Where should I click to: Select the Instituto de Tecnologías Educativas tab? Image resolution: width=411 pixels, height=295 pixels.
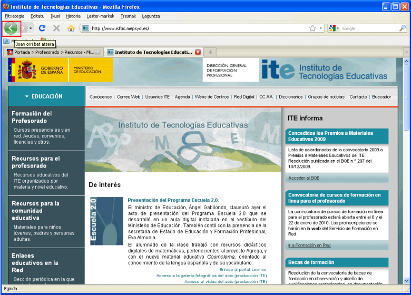[154, 52]
